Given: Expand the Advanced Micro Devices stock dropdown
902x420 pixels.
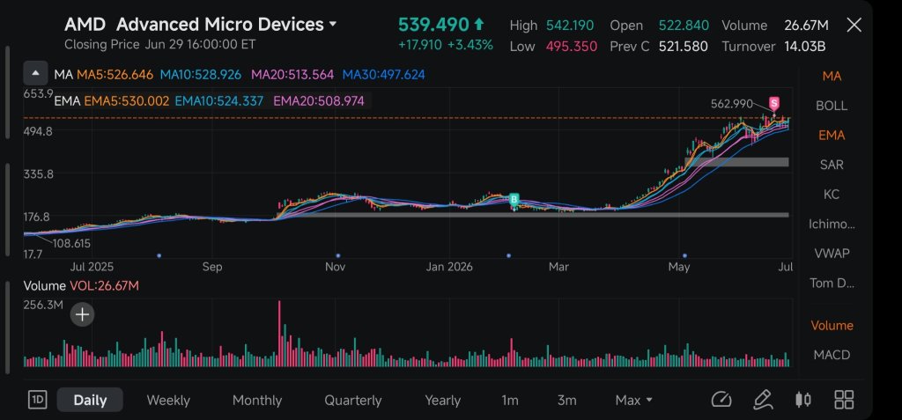Looking at the screenshot, I should click(332, 25).
